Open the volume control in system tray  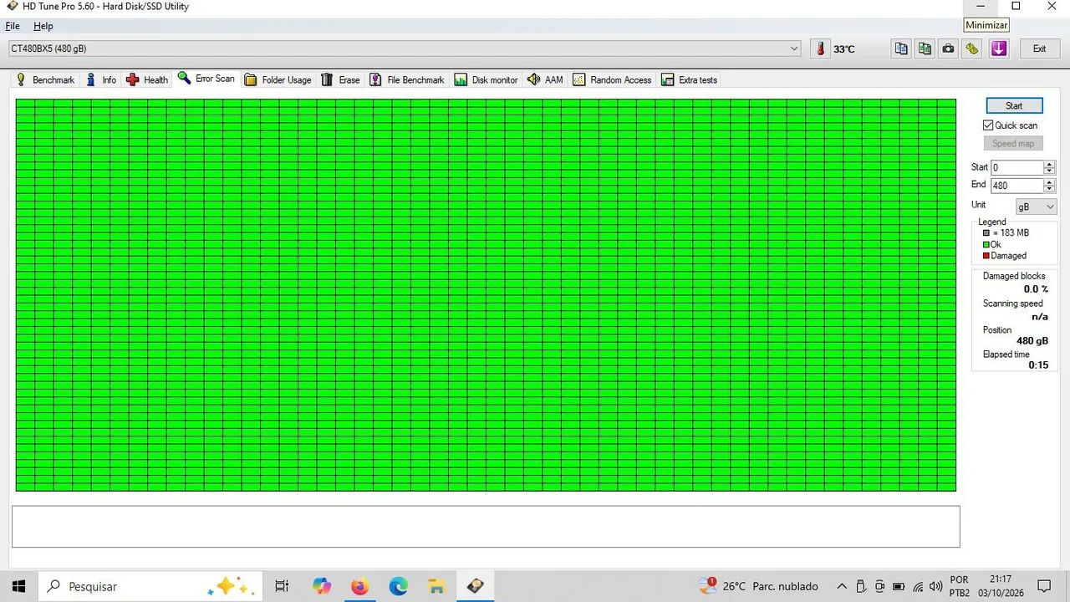(x=935, y=586)
